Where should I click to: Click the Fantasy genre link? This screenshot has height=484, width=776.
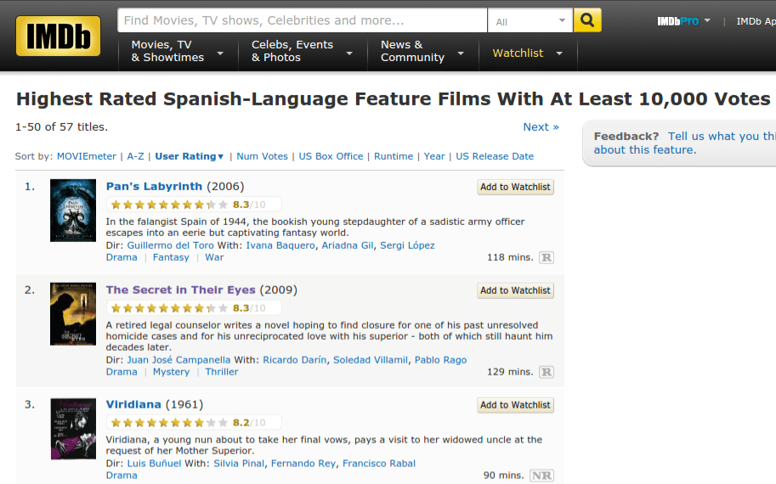tap(171, 257)
